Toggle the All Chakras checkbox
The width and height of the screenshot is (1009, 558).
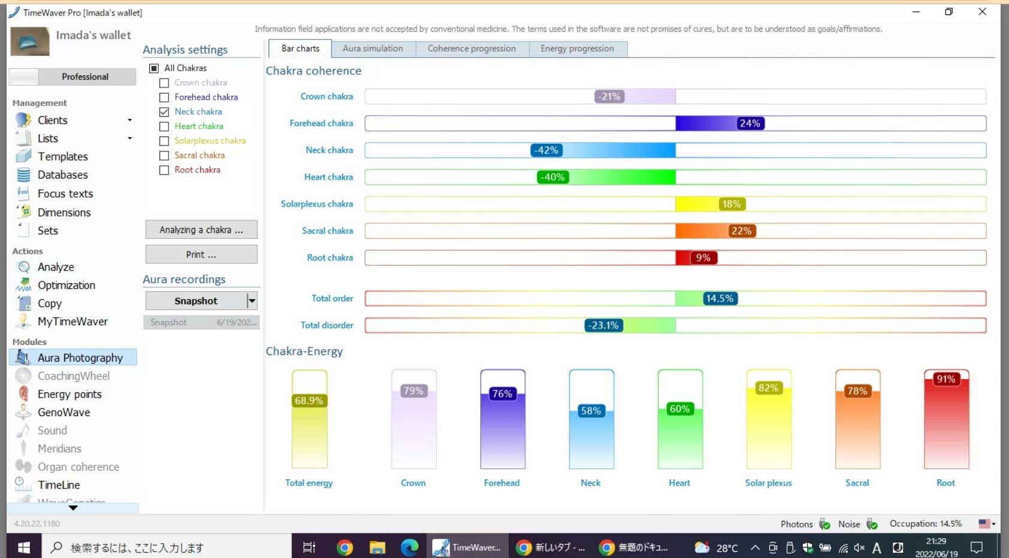[154, 68]
